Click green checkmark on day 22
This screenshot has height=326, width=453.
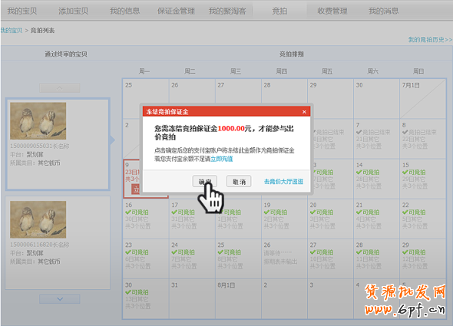pos(405,212)
